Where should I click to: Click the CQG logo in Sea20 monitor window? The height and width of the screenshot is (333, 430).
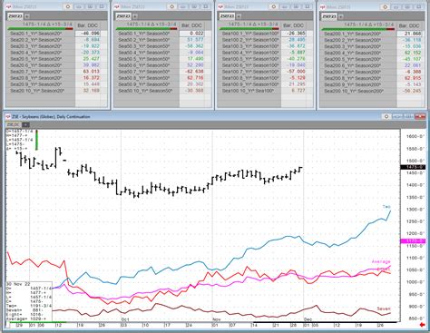[x=8, y=6]
